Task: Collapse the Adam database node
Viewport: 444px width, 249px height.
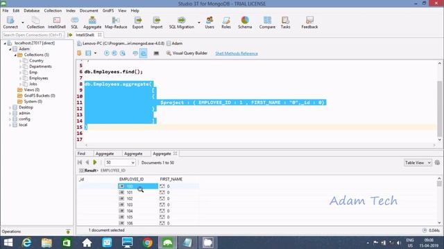Action: 10,49
